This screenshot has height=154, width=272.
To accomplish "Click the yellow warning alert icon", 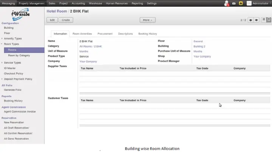I will (x=241, y=3).
